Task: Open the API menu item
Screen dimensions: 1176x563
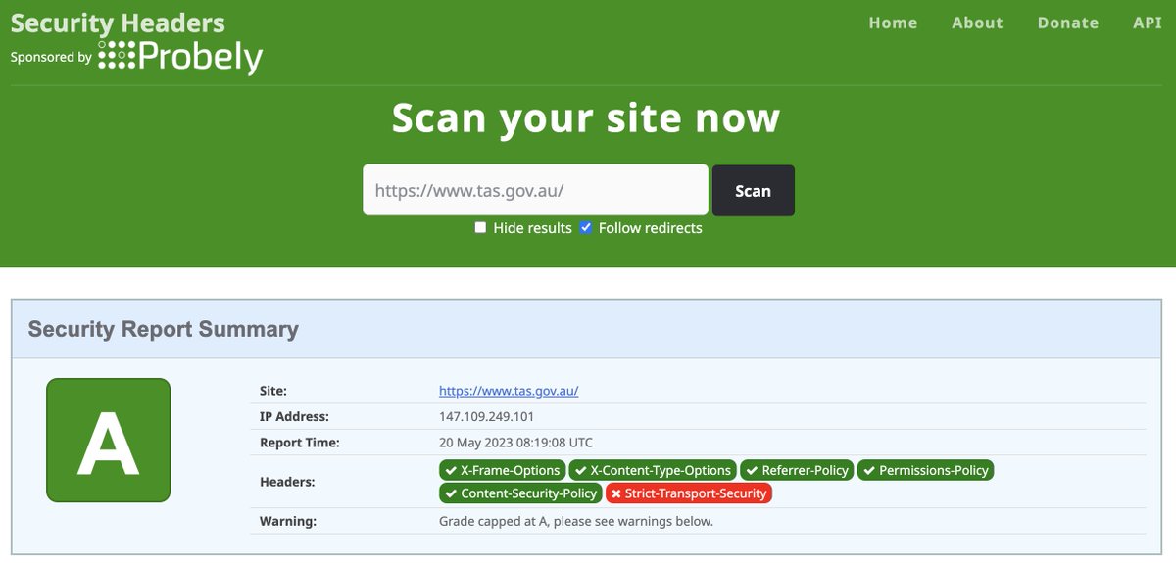Action: [x=1147, y=23]
